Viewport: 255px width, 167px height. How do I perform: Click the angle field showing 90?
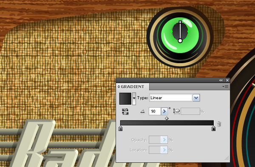[155, 111]
